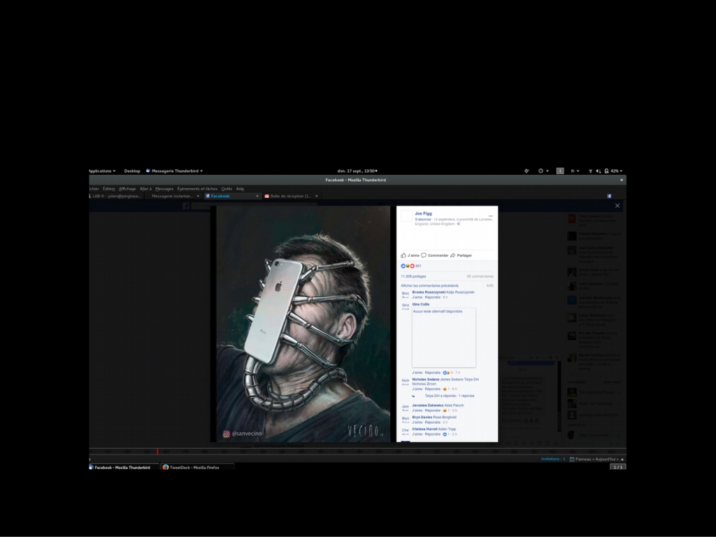Viewport: 716px width, 537px height.
Task: Close the Facebook photo viewer overlay
Action: 617,206
